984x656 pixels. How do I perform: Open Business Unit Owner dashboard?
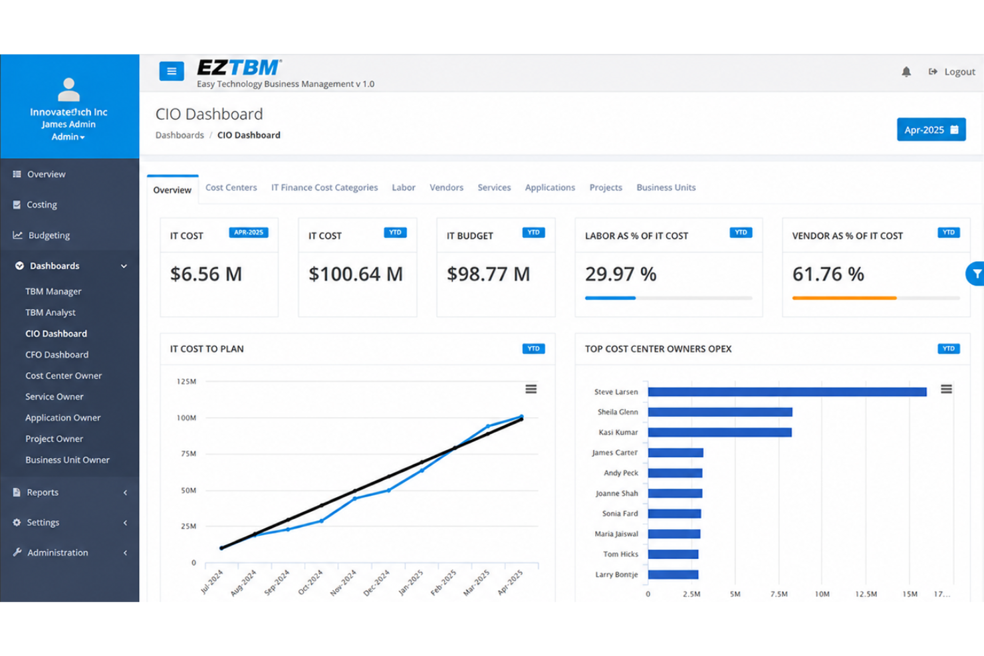click(67, 460)
